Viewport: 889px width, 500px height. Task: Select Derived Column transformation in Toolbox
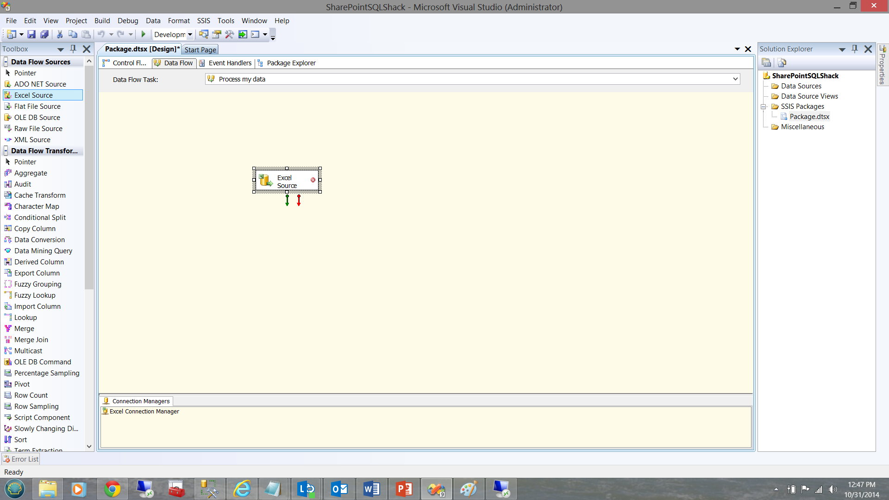coord(39,262)
